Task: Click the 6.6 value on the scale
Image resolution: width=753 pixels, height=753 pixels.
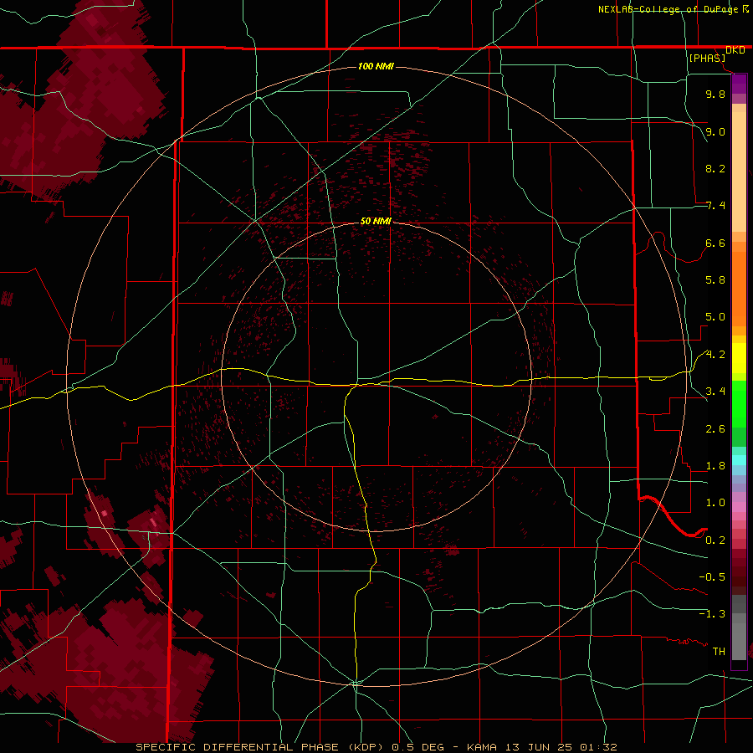Action: click(x=715, y=243)
